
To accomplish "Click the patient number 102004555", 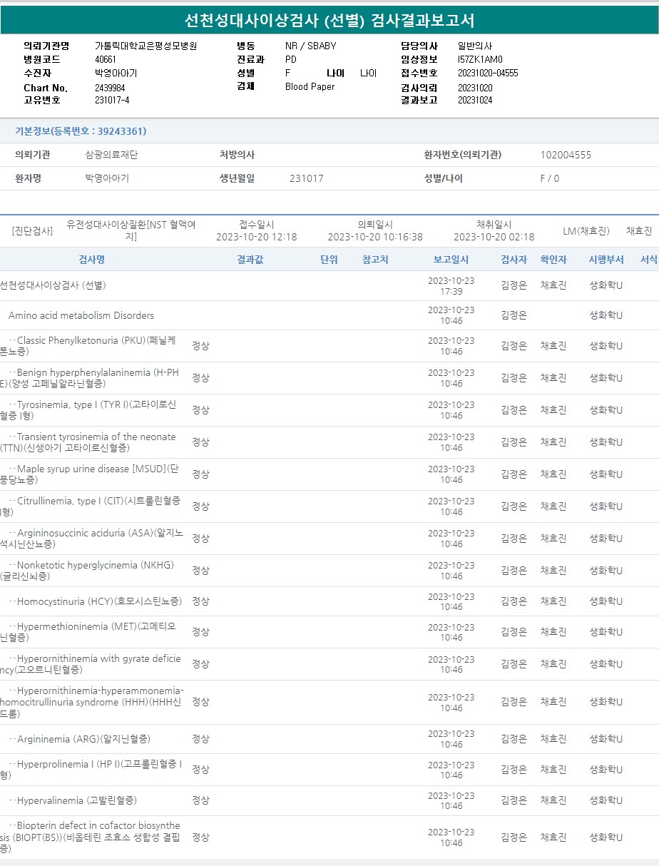I will (x=566, y=155).
